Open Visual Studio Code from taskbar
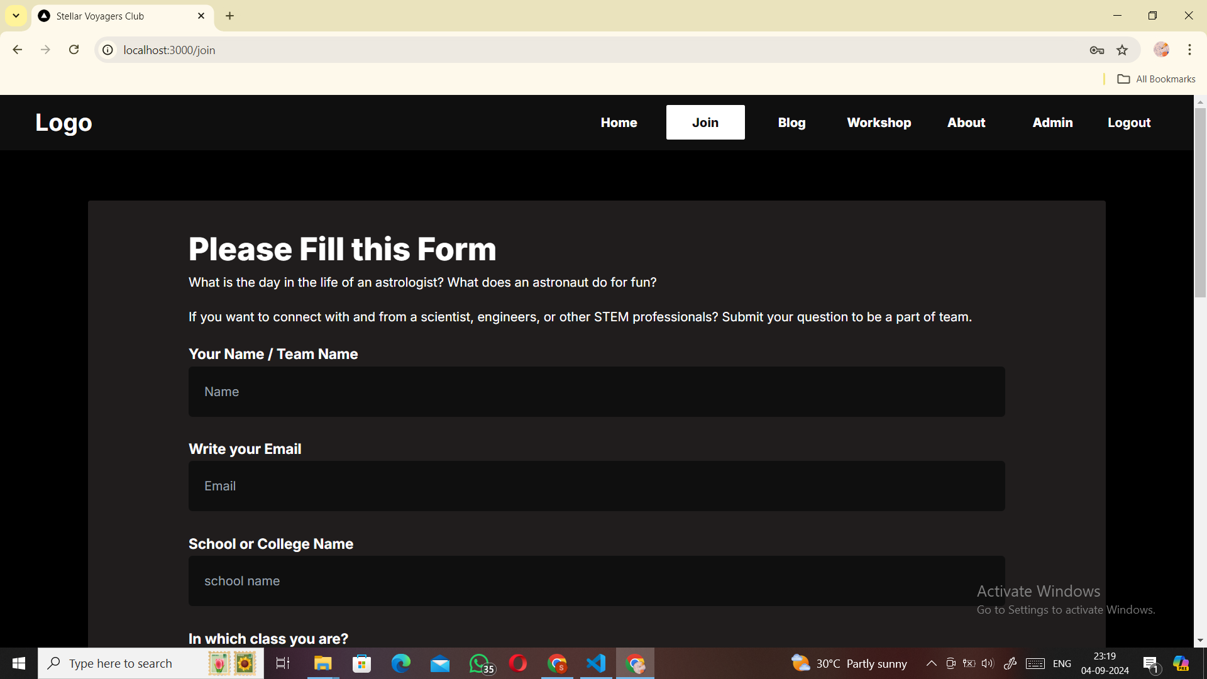The image size is (1207, 679). [596, 663]
